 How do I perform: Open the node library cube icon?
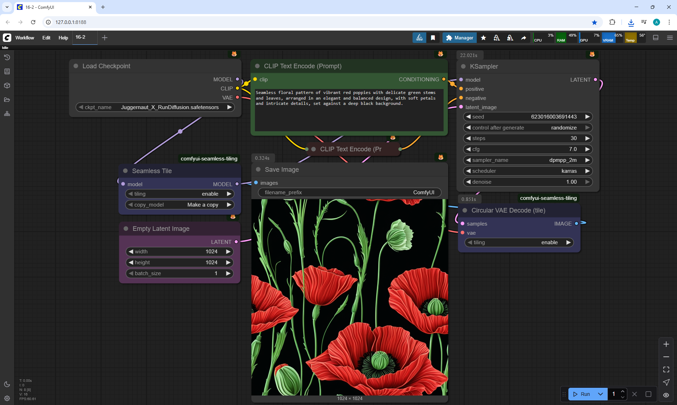(7, 86)
